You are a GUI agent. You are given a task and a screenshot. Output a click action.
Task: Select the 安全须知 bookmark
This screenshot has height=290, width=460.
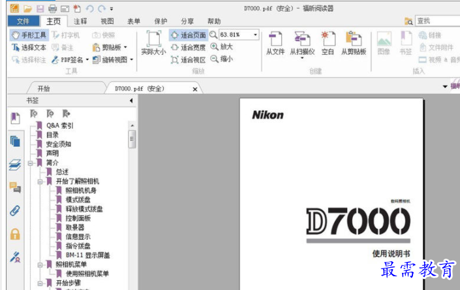point(59,144)
